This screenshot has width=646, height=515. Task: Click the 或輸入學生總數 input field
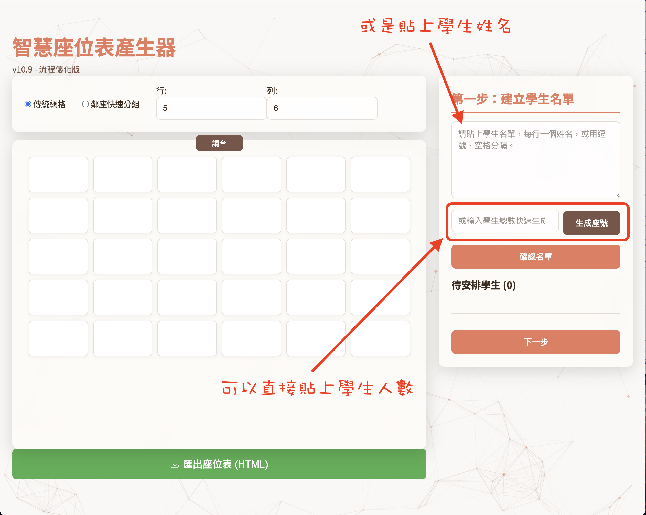tap(505, 221)
